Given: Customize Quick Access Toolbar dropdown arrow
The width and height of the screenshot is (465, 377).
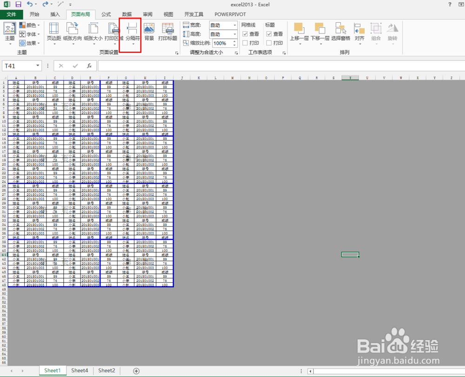Looking at the screenshot, I should point(70,5).
